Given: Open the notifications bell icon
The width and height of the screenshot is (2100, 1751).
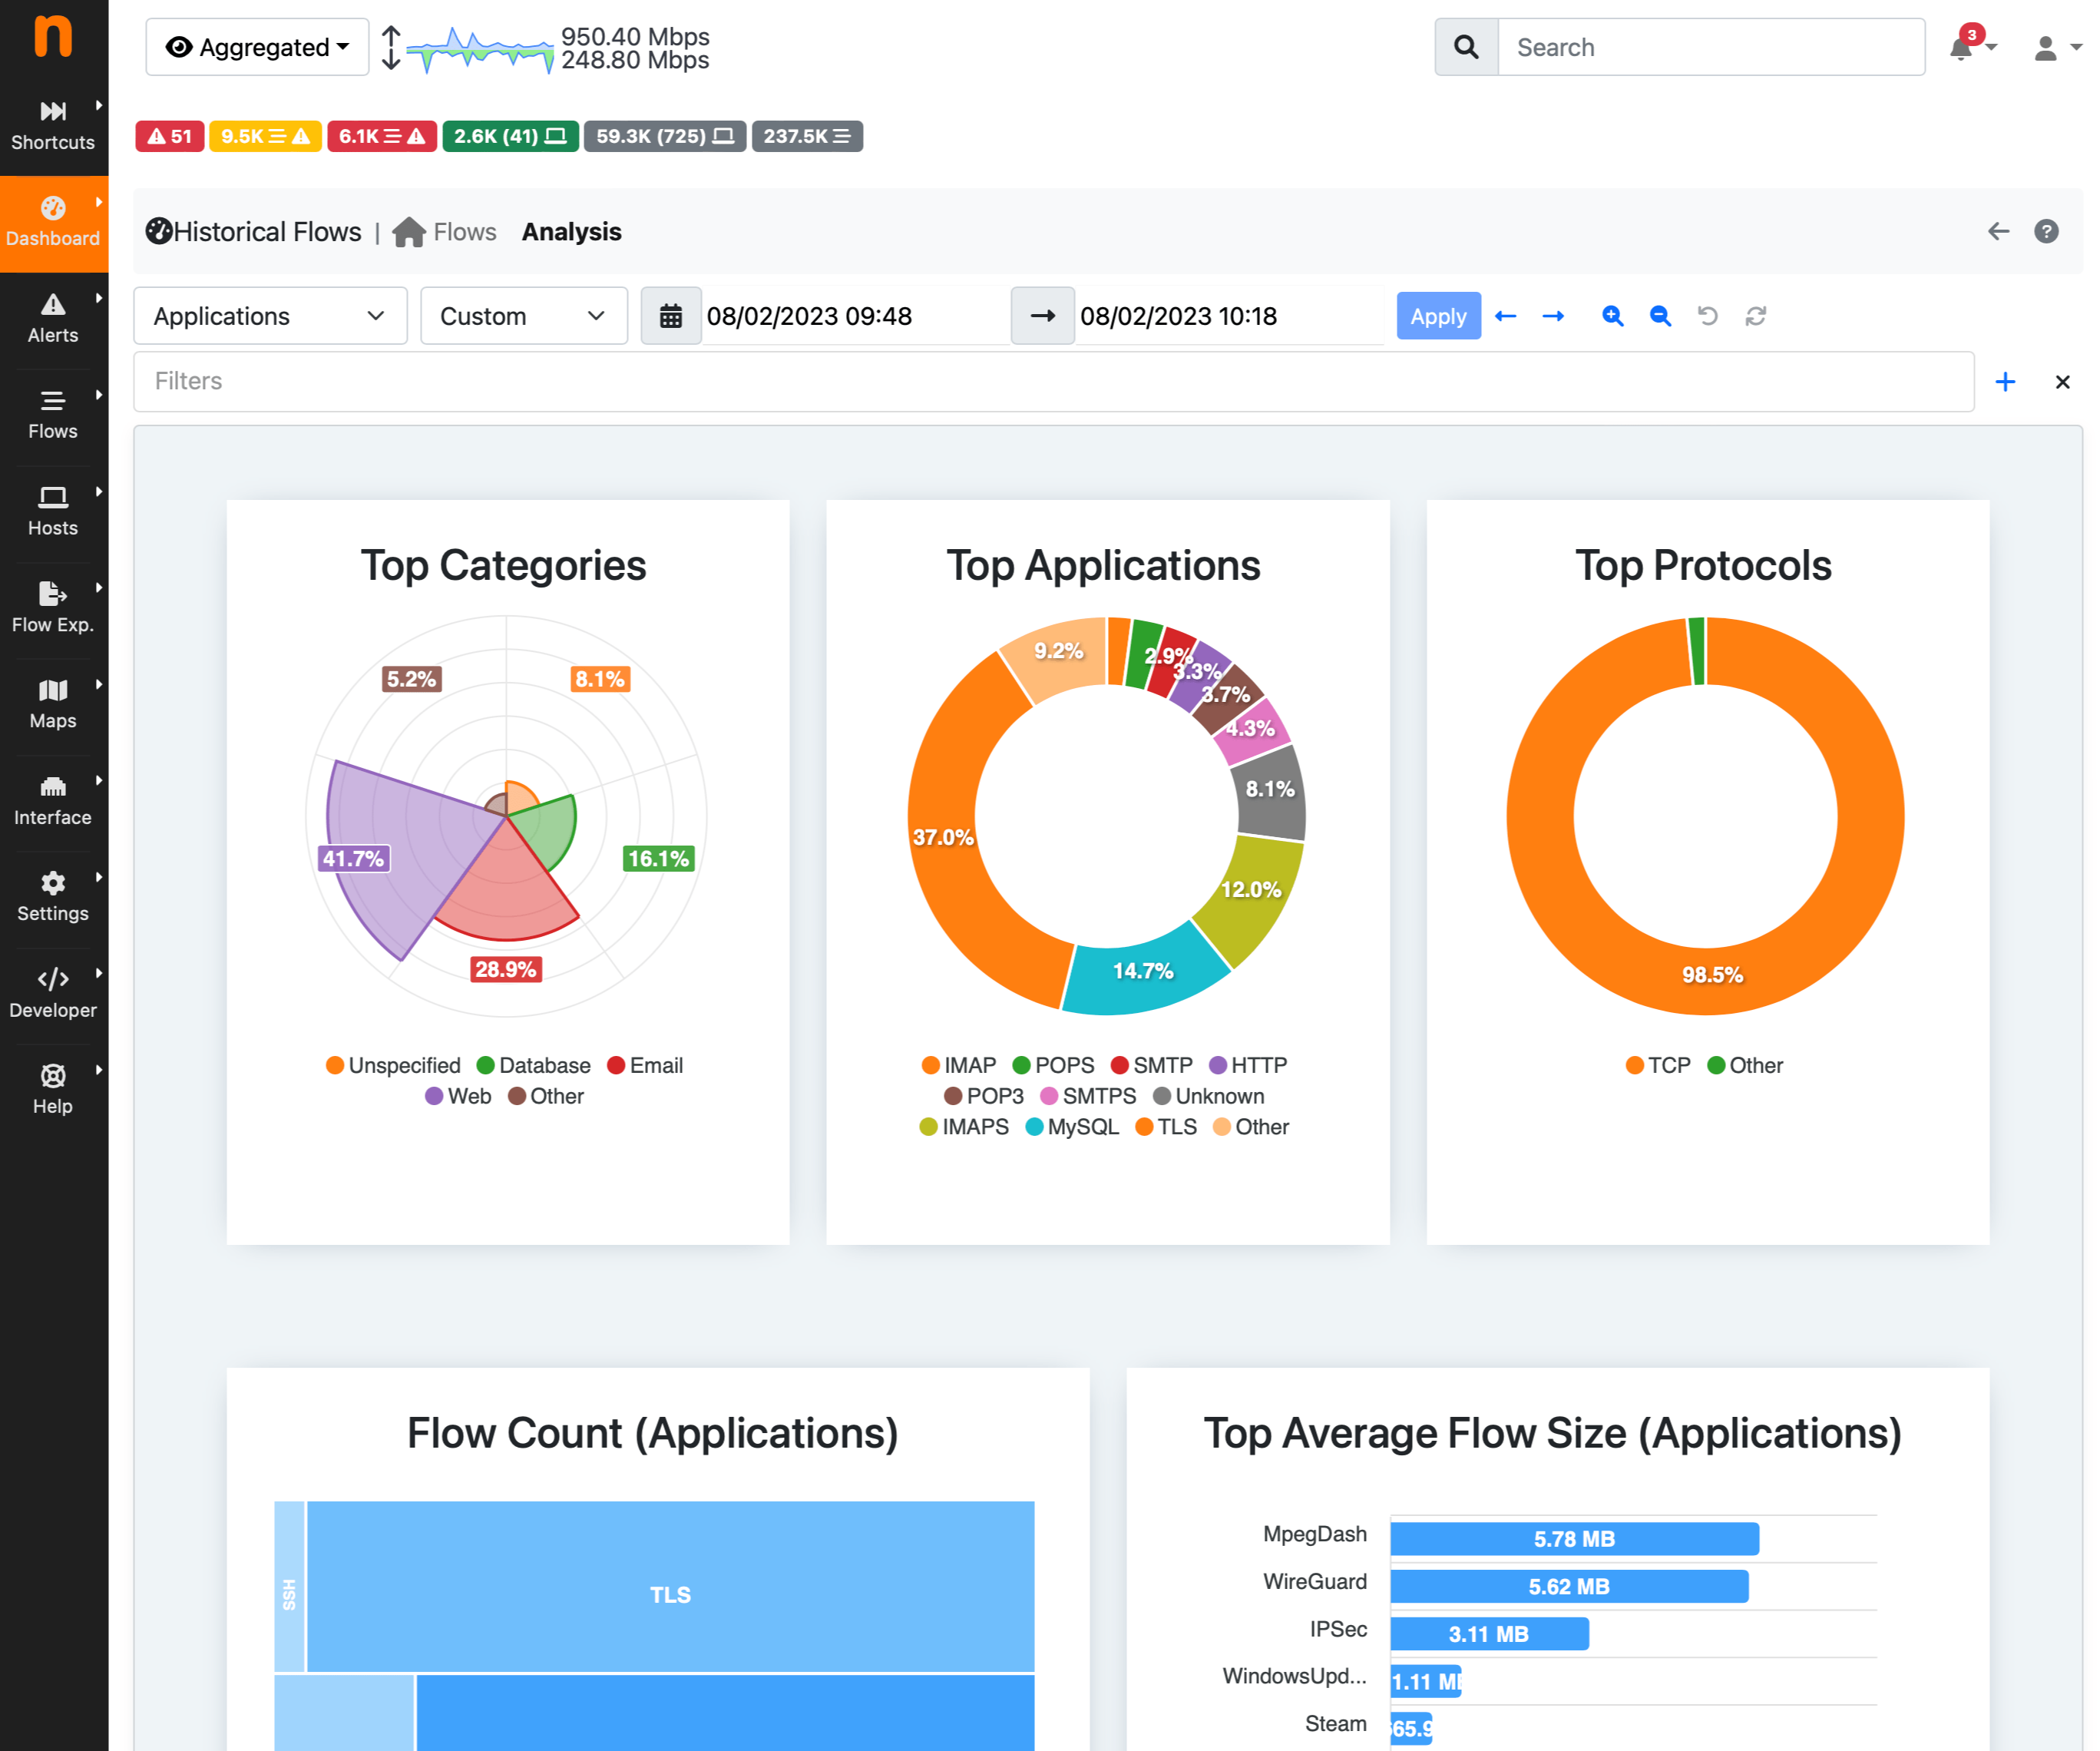Looking at the screenshot, I should coord(1962,48).
